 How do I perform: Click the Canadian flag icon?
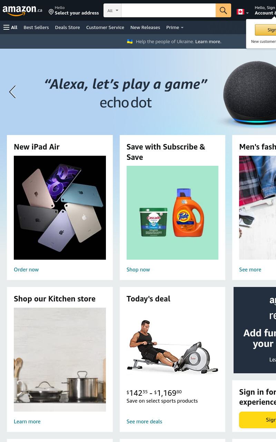point(240,12)
